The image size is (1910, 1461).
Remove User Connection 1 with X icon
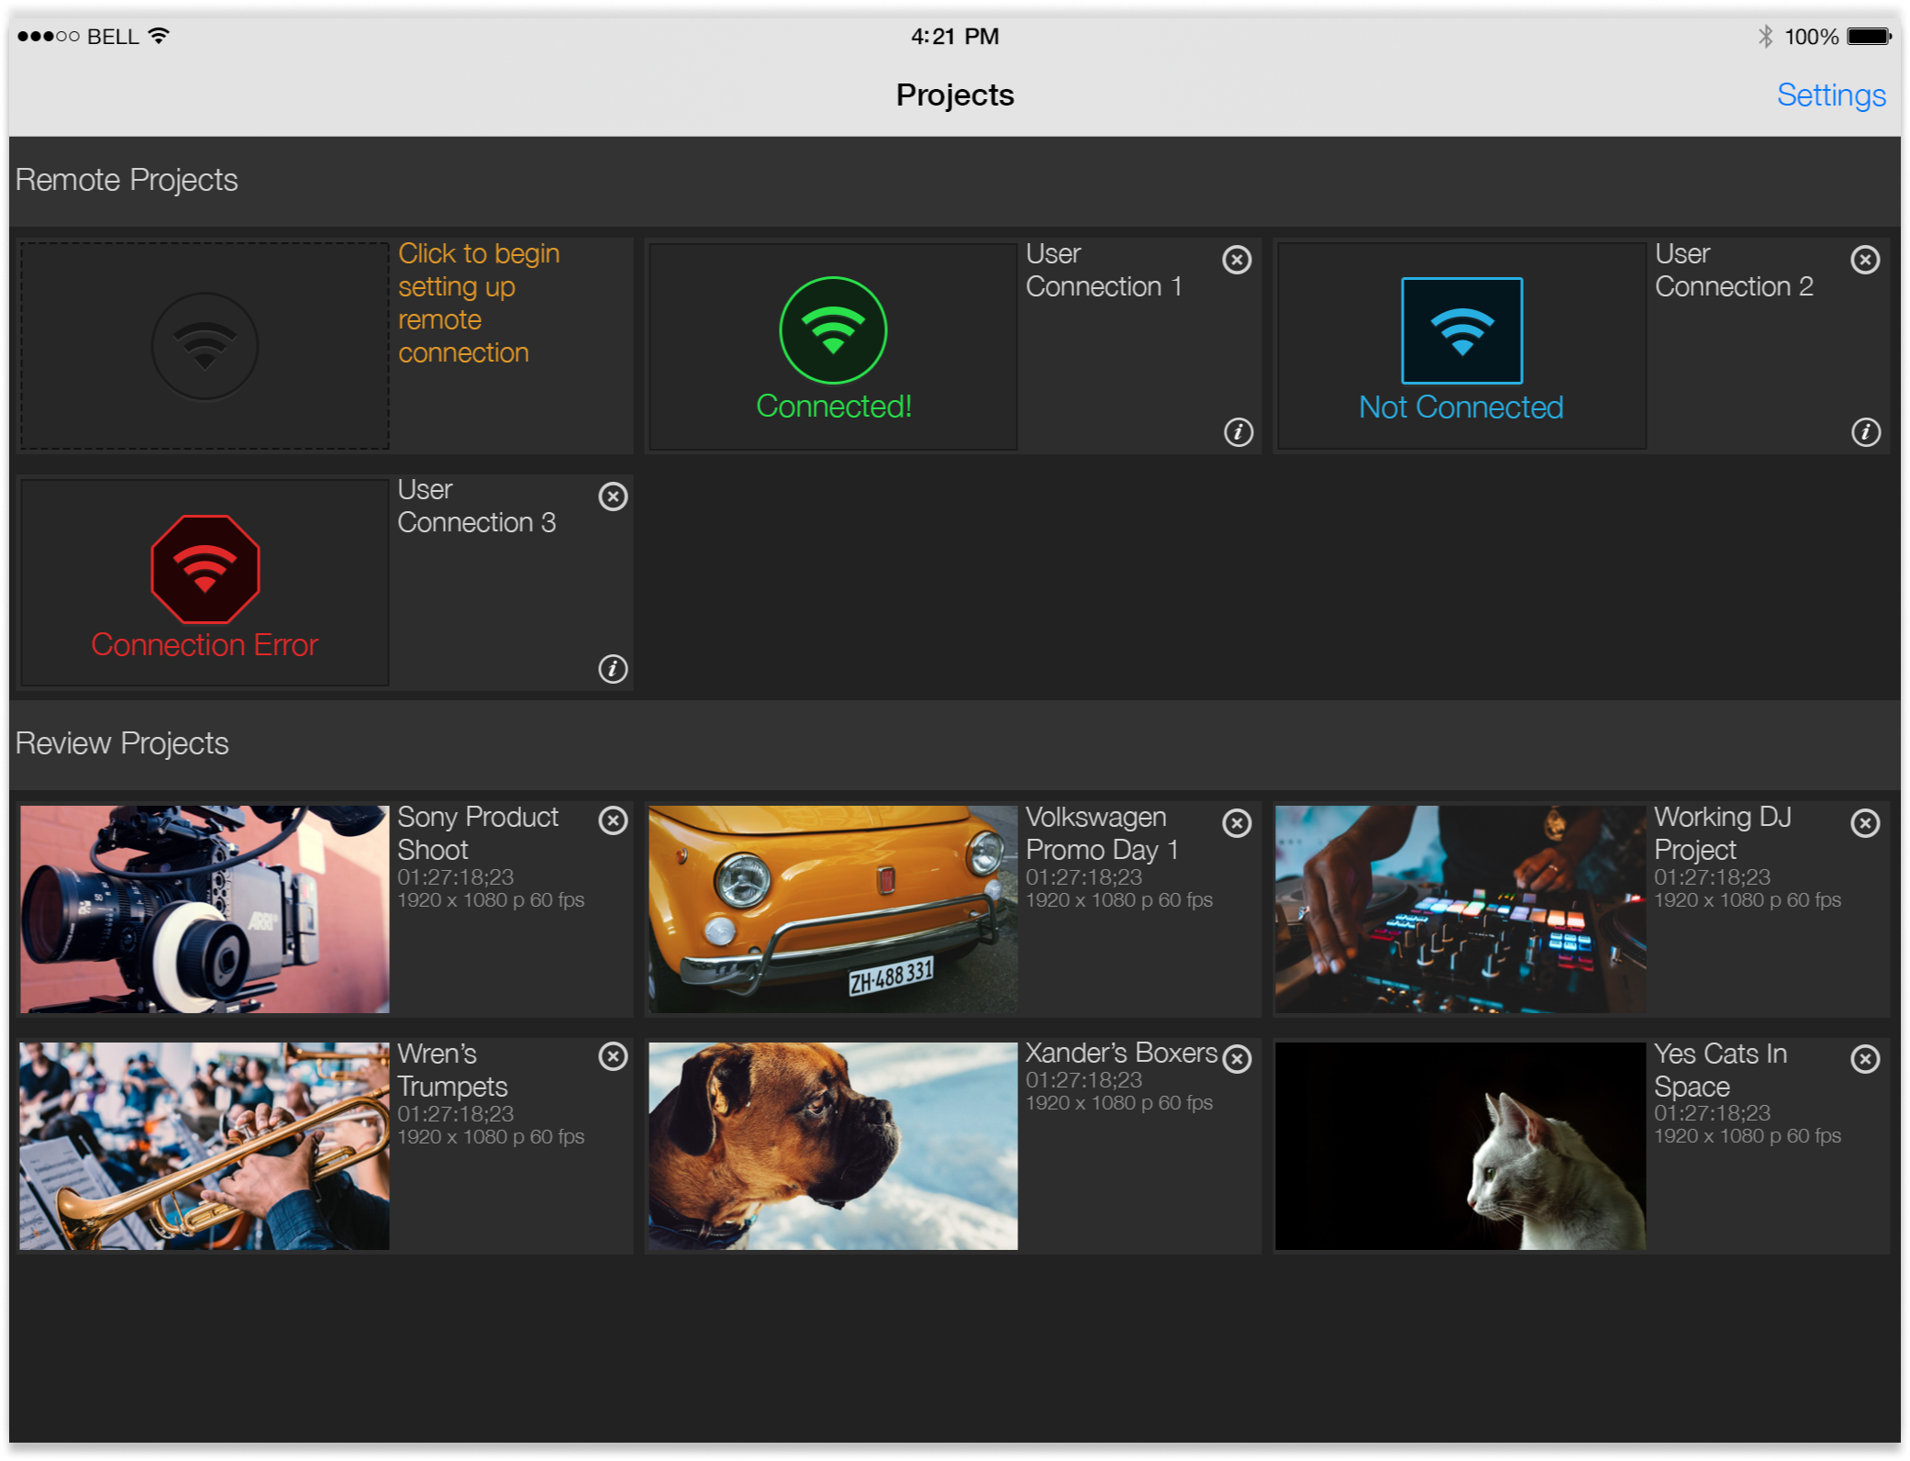pyautogui.click(x=1237, y=260)
